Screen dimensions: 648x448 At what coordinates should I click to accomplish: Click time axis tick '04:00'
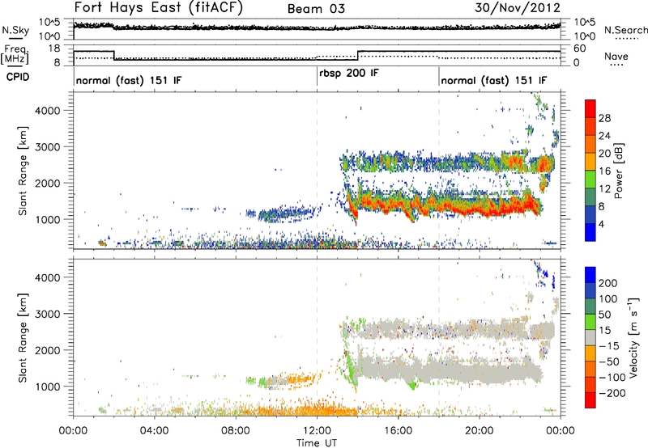click(155, 431)
